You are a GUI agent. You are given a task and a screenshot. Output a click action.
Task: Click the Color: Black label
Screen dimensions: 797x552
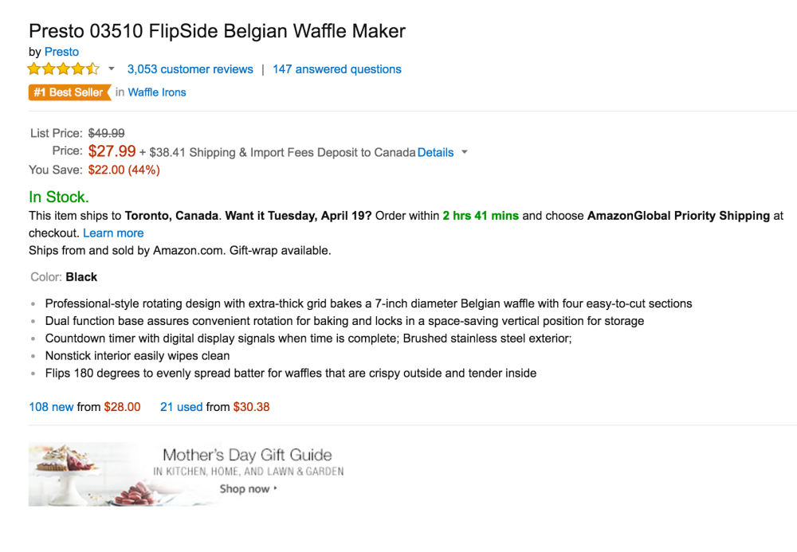tap(63, 277)
